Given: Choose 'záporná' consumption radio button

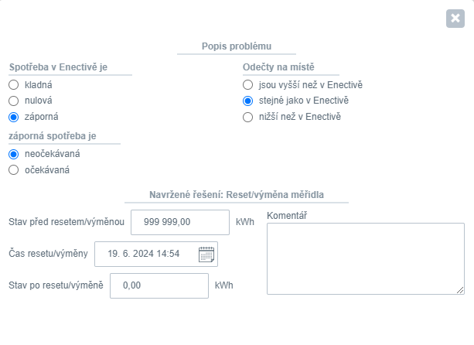Looking at the screenshot, I should point(13,117).
